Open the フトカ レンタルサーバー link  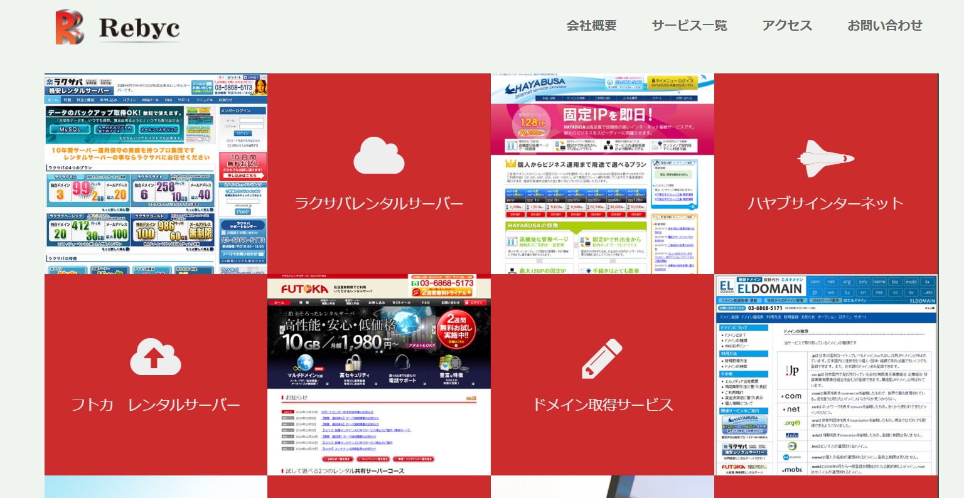coord(156,405)
